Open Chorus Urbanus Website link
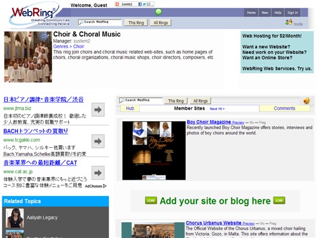Viewport: 318px width, 238px height. (x=214, y=223)
